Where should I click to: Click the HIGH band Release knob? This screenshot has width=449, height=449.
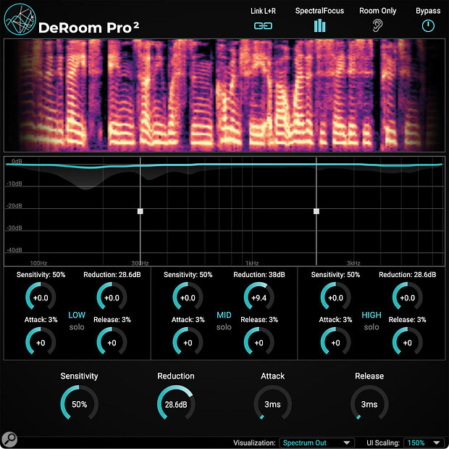[408, 342]
